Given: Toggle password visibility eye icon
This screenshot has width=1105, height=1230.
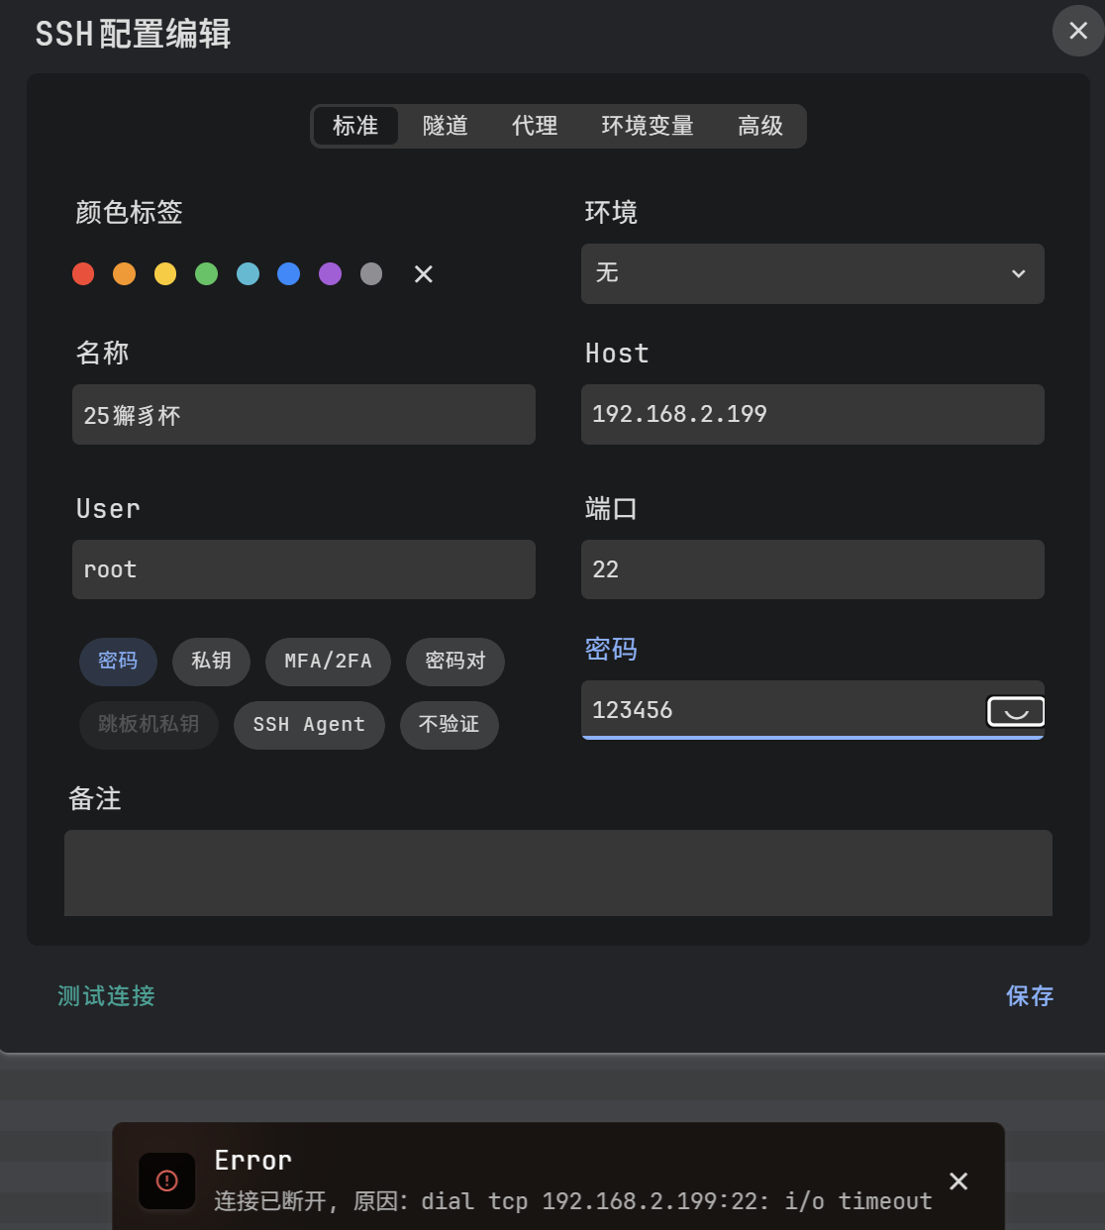Looking at the screenshot, I should pos(1015,711).
